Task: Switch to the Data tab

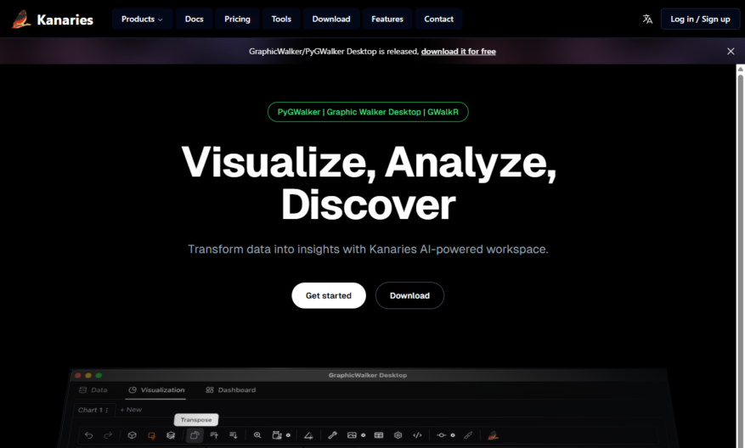Action: 93,390
